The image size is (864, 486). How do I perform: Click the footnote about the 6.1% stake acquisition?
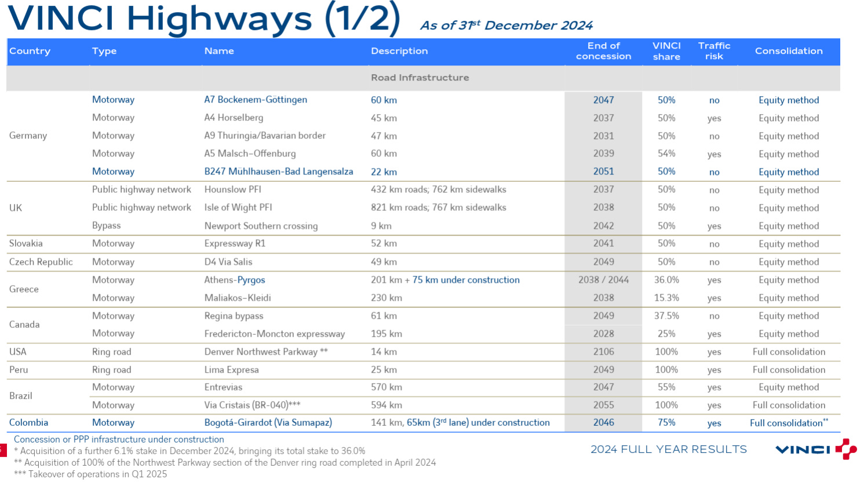(189, 451)
